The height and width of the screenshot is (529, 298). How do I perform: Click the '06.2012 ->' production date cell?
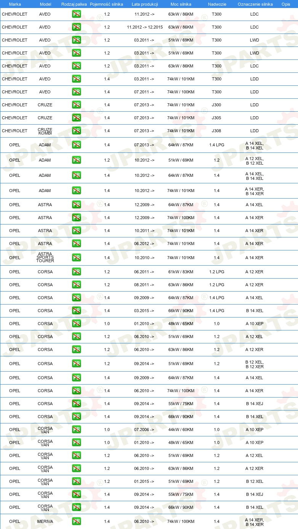(x=144, y=244)
